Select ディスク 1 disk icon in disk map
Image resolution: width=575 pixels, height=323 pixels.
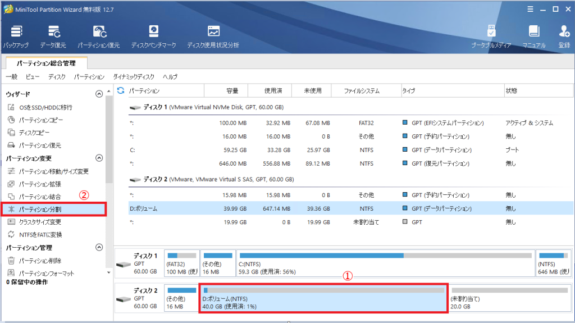pyautogui.click(x=124, y=264)
